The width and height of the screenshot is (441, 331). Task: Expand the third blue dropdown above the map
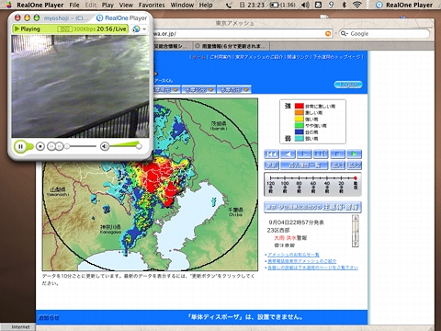pyautogui.click(x=234, y=89)
